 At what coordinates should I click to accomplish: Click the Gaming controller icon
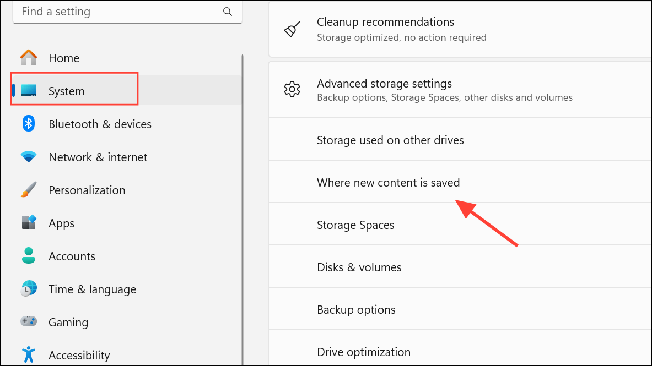(x=29, y=321)
